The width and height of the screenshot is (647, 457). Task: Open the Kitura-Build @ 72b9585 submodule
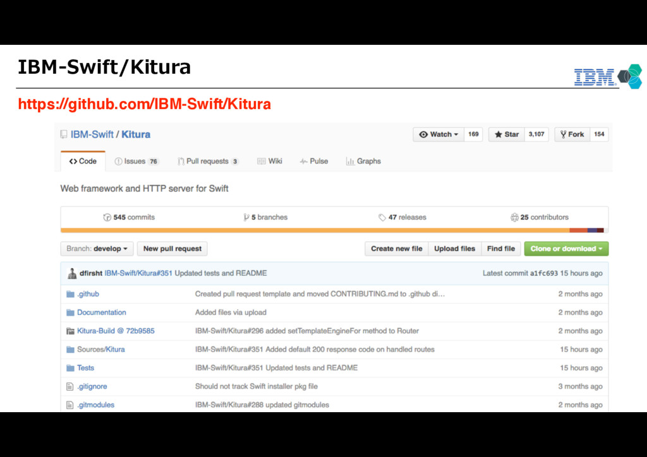coord(116,331)
